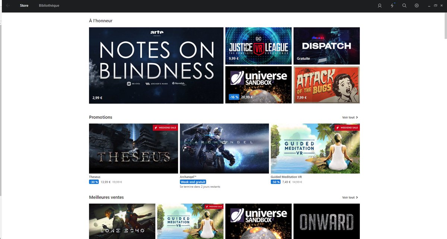Open the settings gear icon
Image resolution: width=447 pixels, height=239 pixels.
417,6
